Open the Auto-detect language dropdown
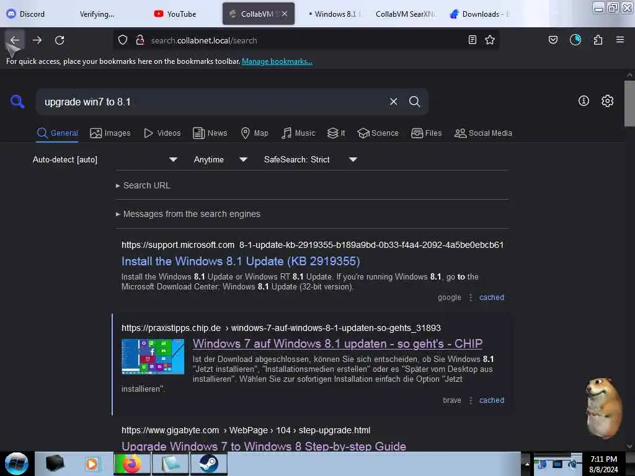The width and height of the screenshot is (635, 476). pyautogui.click(x=105, y=159)
